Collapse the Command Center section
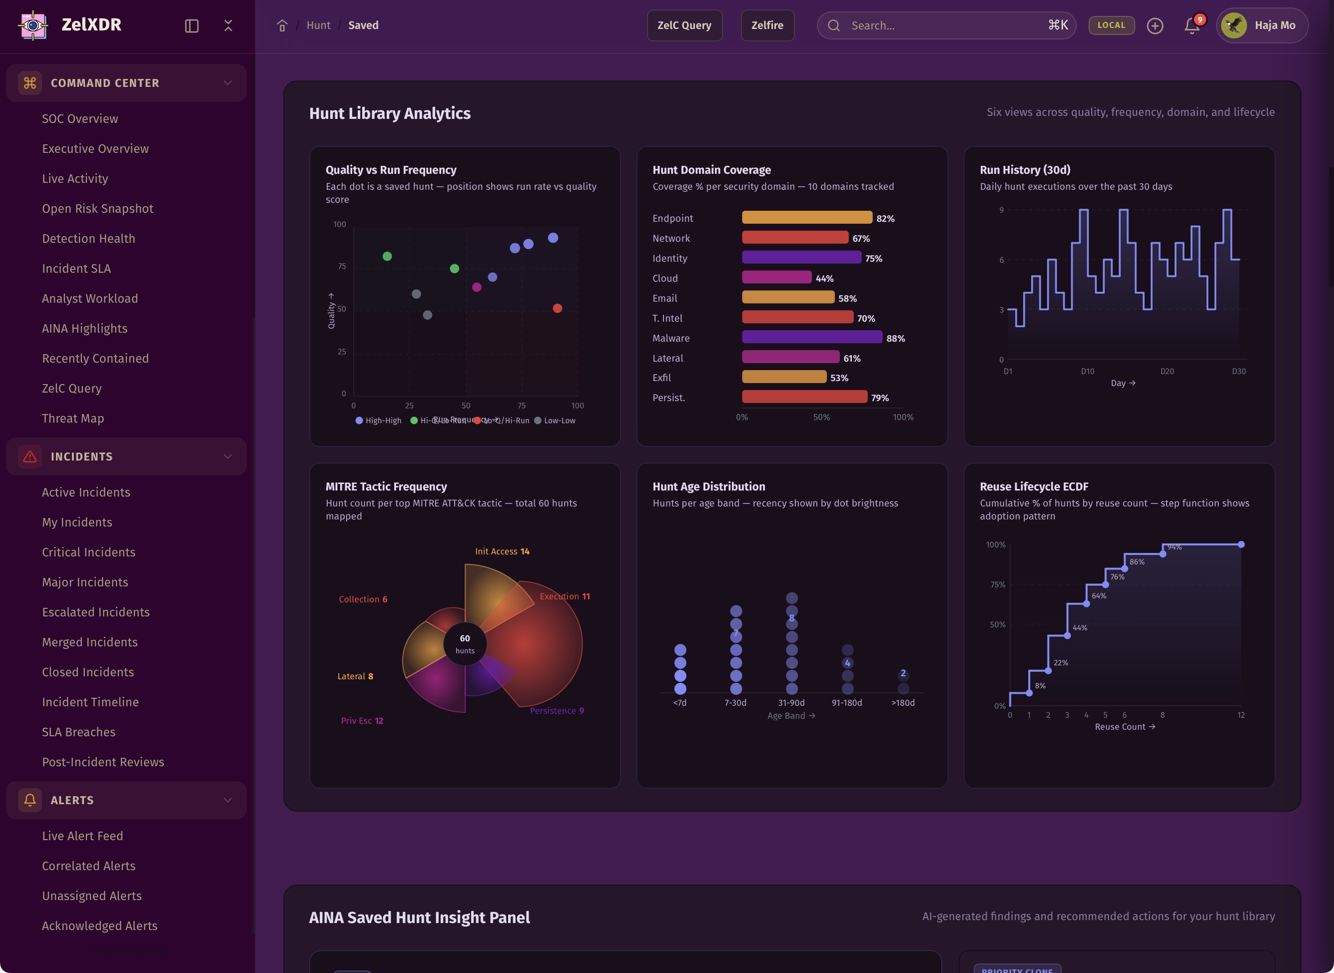The width and height of the screenshot is (1334, 973). (x=227, y=83)
